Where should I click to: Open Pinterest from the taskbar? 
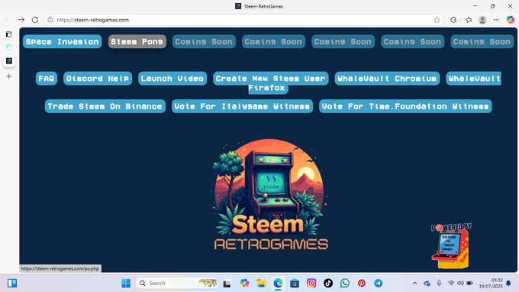click(x=362, y=284)
